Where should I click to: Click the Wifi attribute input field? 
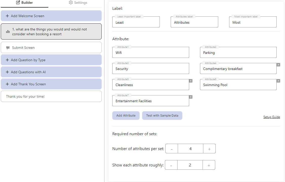coord(150,53)
